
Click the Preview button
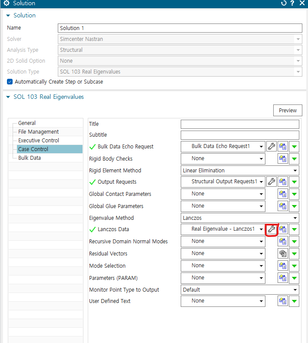pyautogui.click(x=288, y=111)
